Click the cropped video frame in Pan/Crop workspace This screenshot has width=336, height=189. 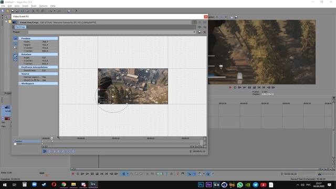(x=133, y=86)
